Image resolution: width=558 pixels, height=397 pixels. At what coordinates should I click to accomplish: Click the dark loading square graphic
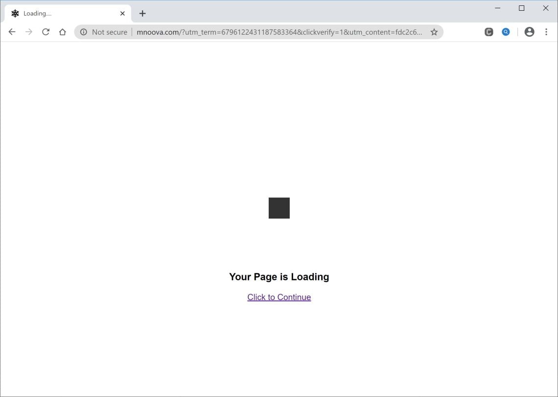[x=279, y=208]
